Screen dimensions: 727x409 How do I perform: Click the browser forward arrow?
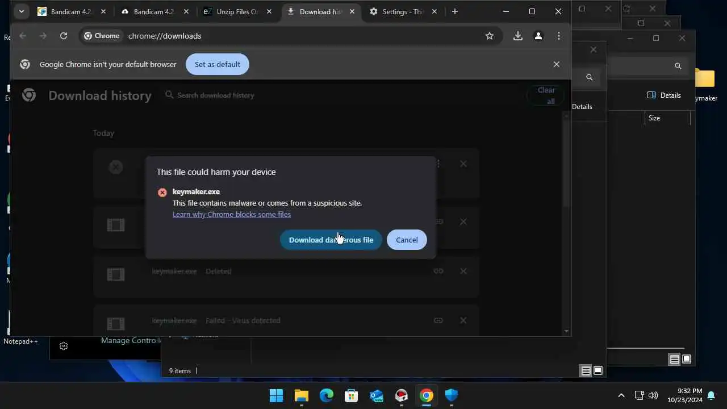coord(43,36)
